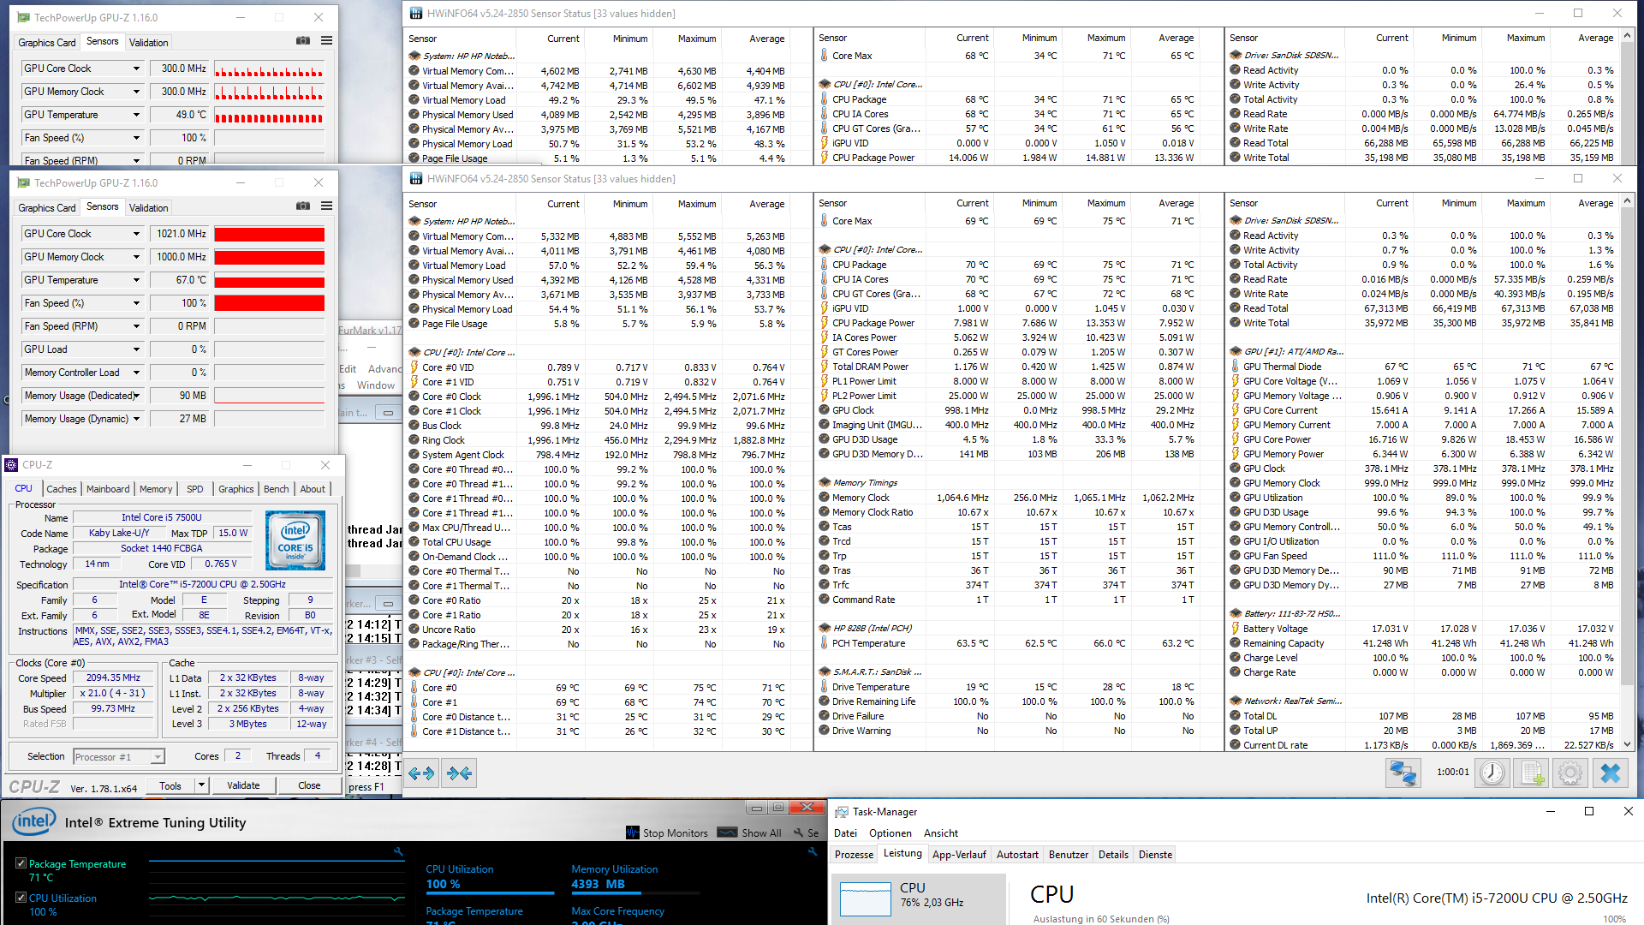1644x925 pixels.
Task: Click the HWiNFO logging start sheet icon
Action: [x=1532, y=773]
